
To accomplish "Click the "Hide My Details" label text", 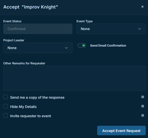I will (x=23, y=107).
